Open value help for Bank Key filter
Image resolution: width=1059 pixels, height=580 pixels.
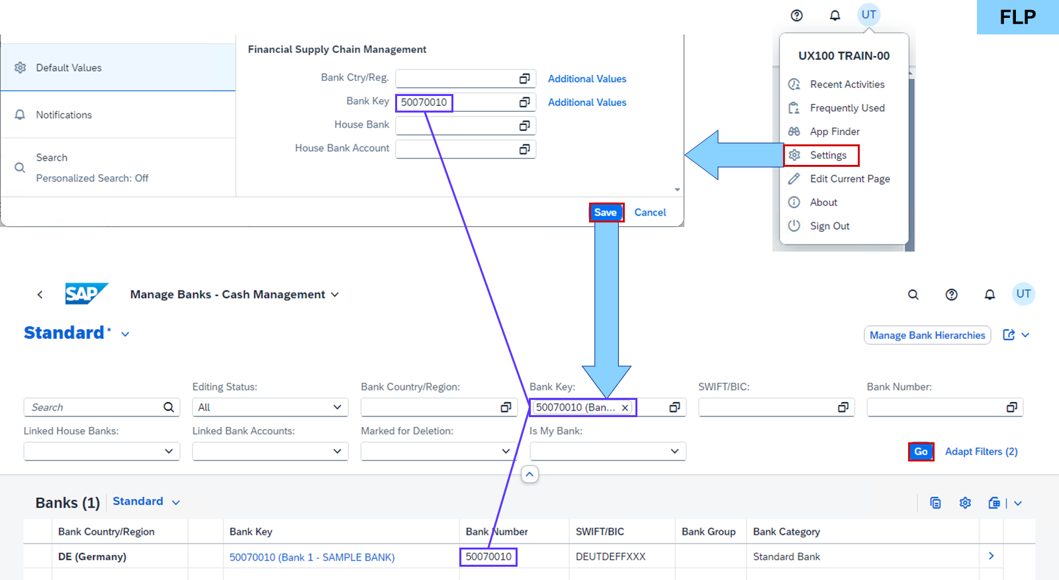tap(674, 407)
